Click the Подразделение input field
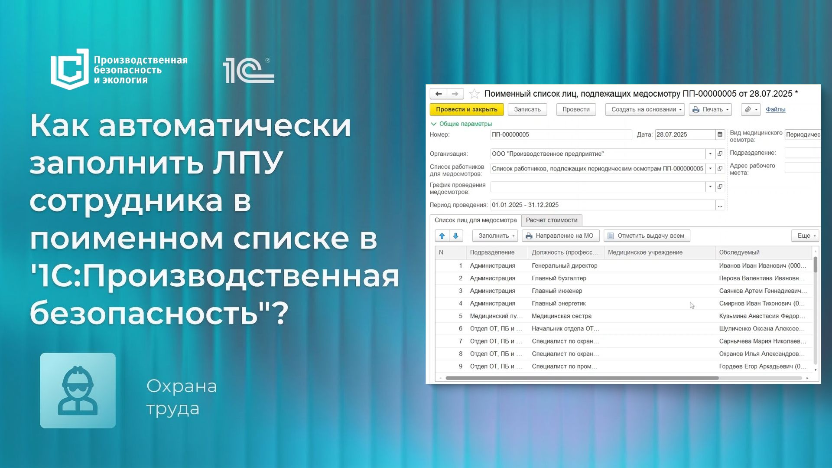This screenshot has height=468, width=832. (803, 153)
